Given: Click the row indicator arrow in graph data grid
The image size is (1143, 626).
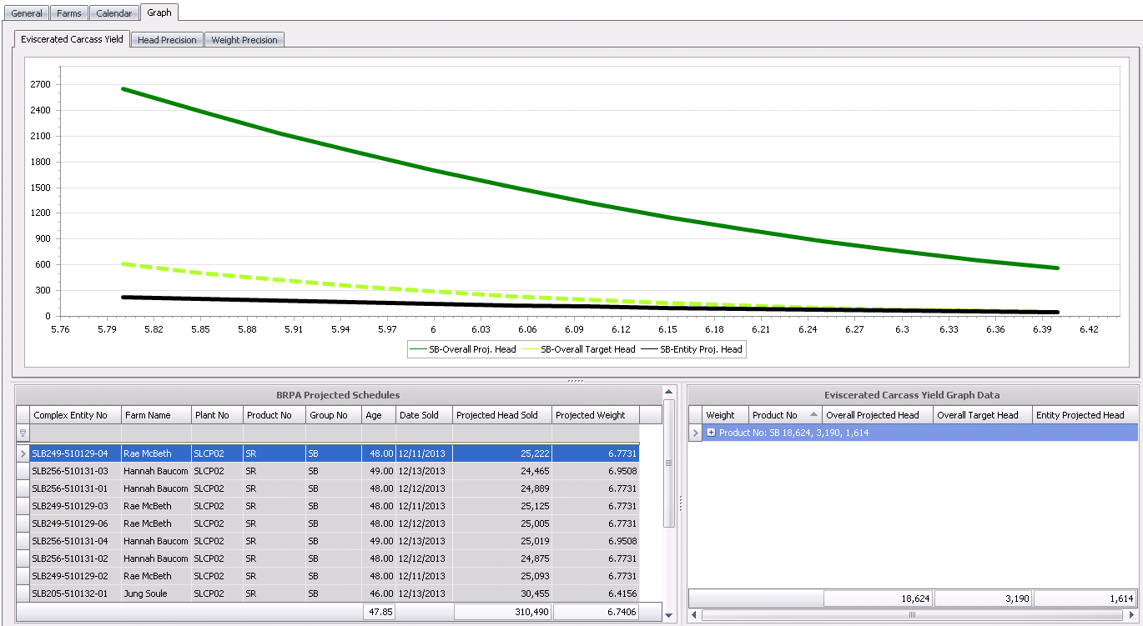Looking at the screenshot, I should click(695, 433).
